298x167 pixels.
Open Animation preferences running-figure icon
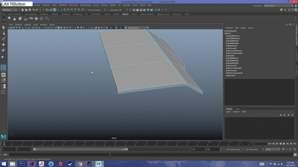point(295,149)
